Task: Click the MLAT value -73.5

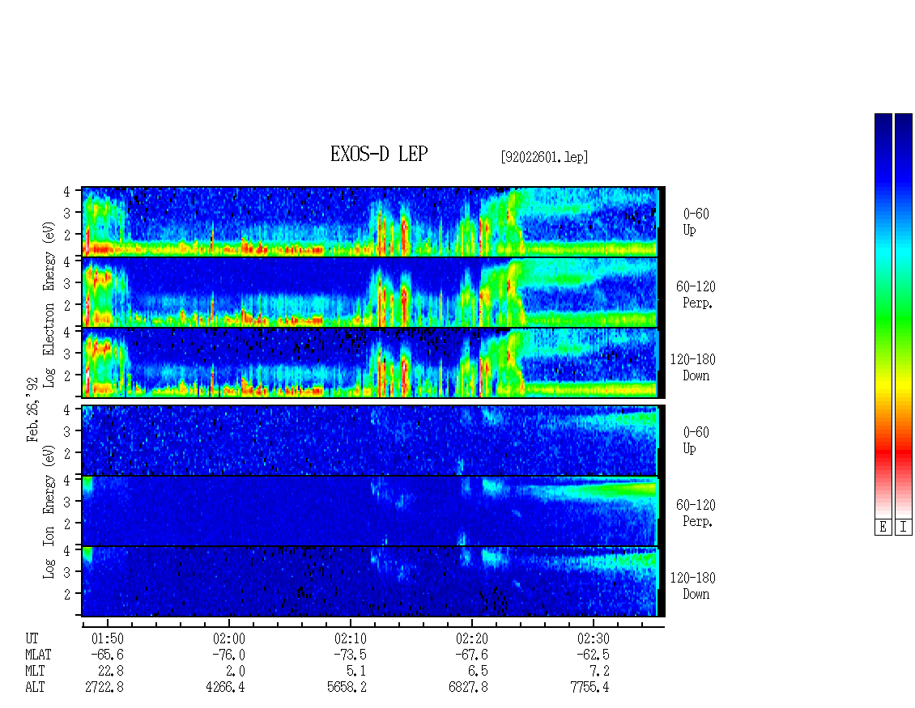Action: coord(350,655)
